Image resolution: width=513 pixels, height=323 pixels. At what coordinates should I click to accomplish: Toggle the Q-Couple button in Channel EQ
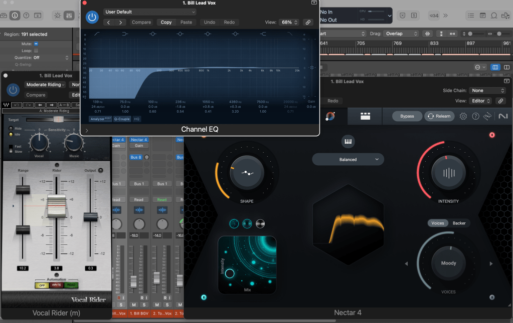coord(122,119)
